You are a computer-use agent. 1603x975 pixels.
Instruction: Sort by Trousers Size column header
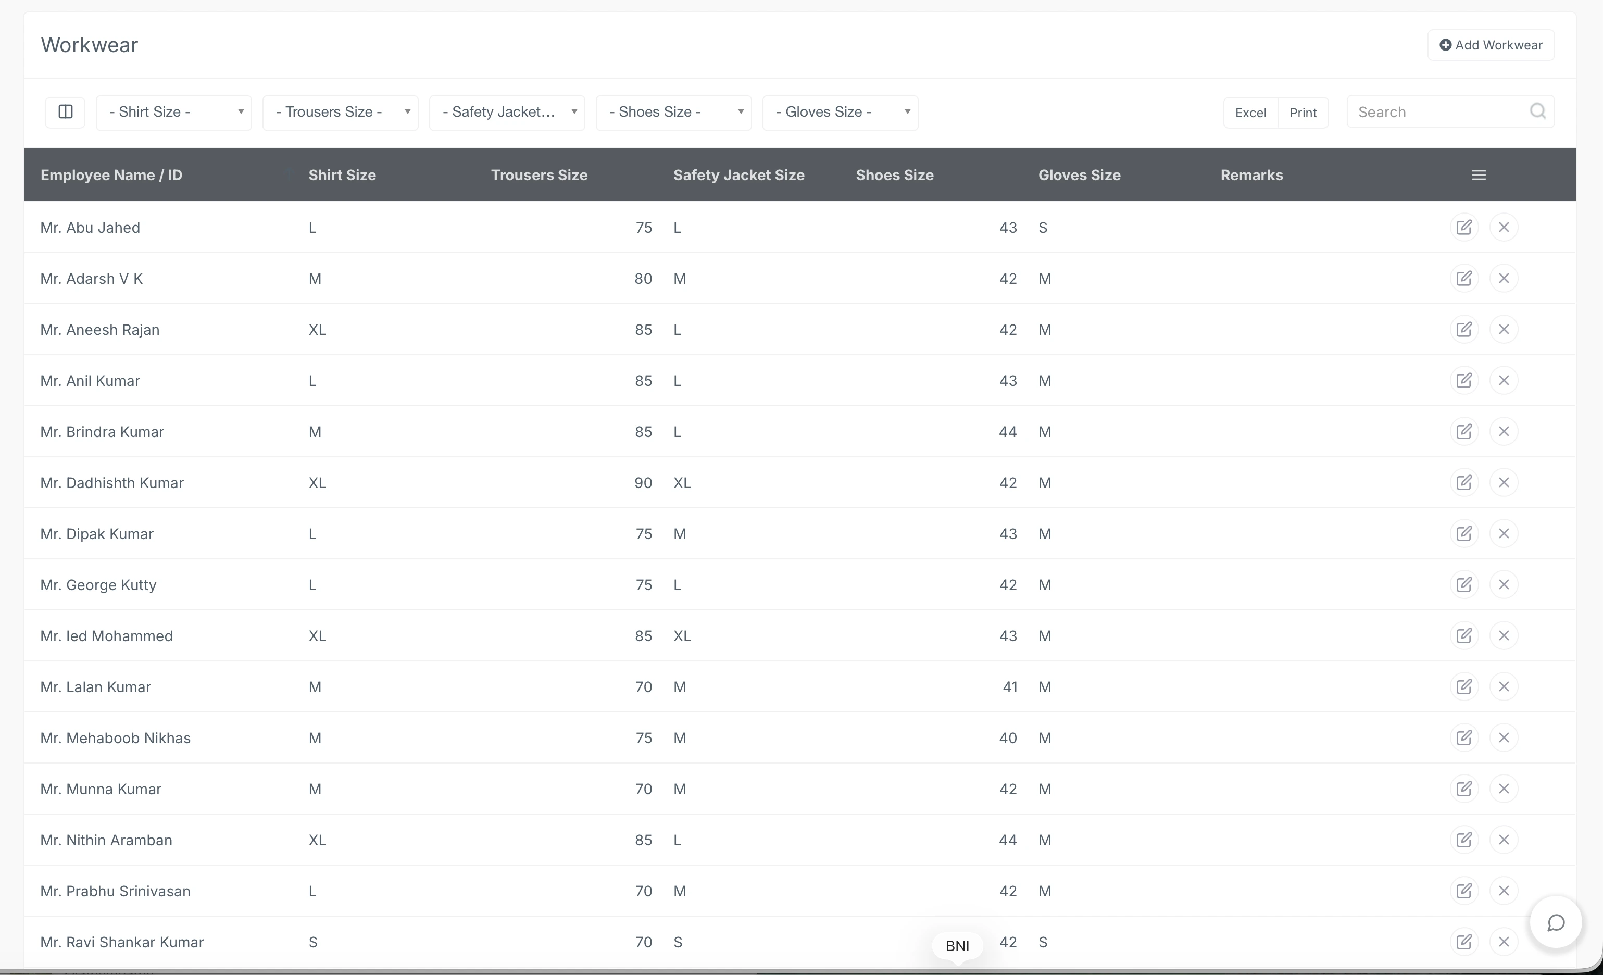coord(540,175)
